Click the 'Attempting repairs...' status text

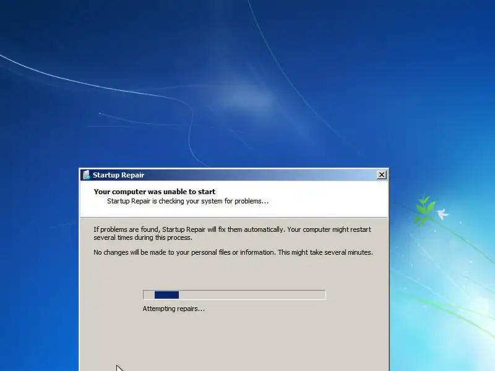pos(174,309)
